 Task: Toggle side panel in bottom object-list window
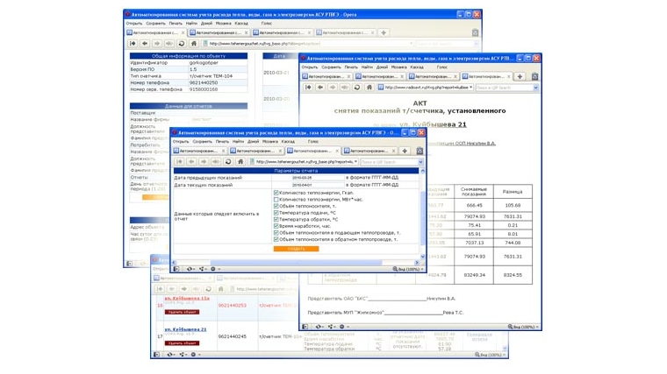pos(156,355)
